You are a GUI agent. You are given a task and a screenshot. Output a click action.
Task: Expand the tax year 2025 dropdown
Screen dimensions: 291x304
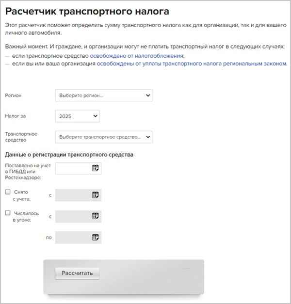(78, 116)
